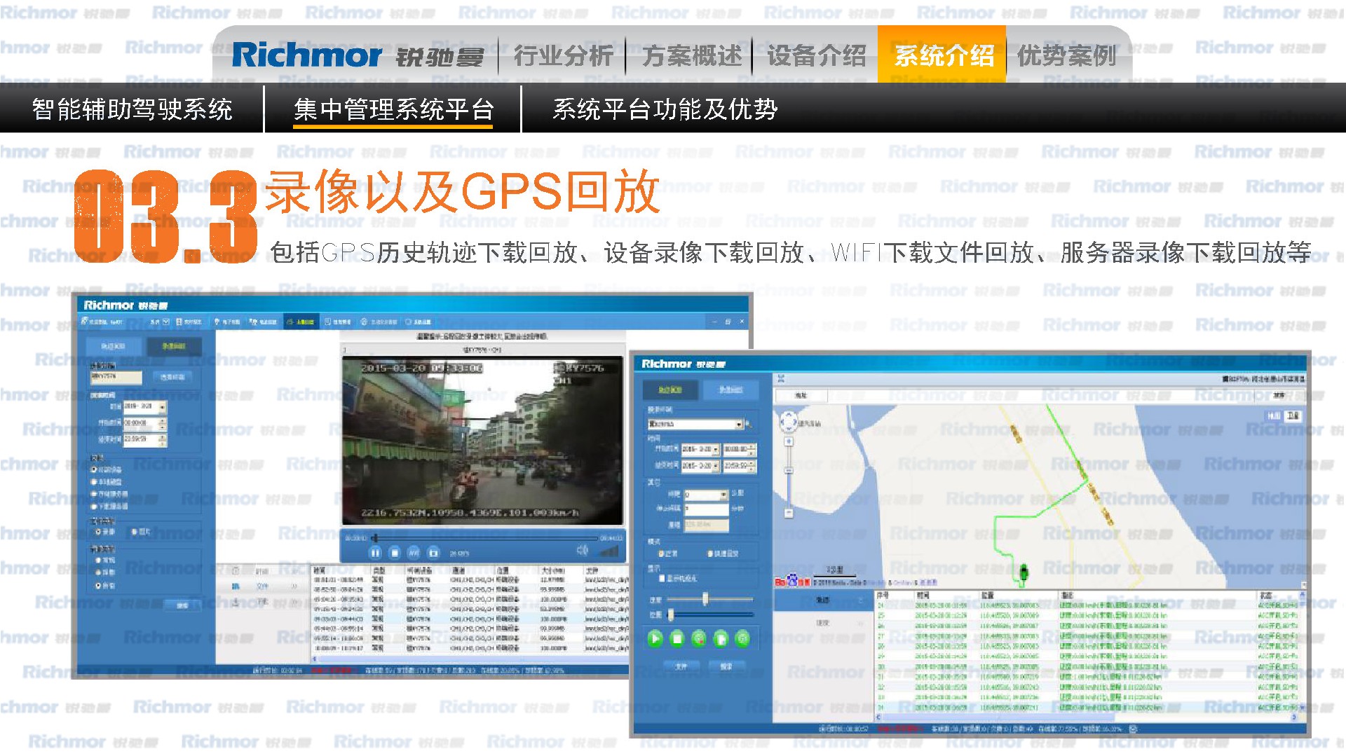Click the file button below the green controls
This screenshot has height=756, width=1346.
coord(681,666)
